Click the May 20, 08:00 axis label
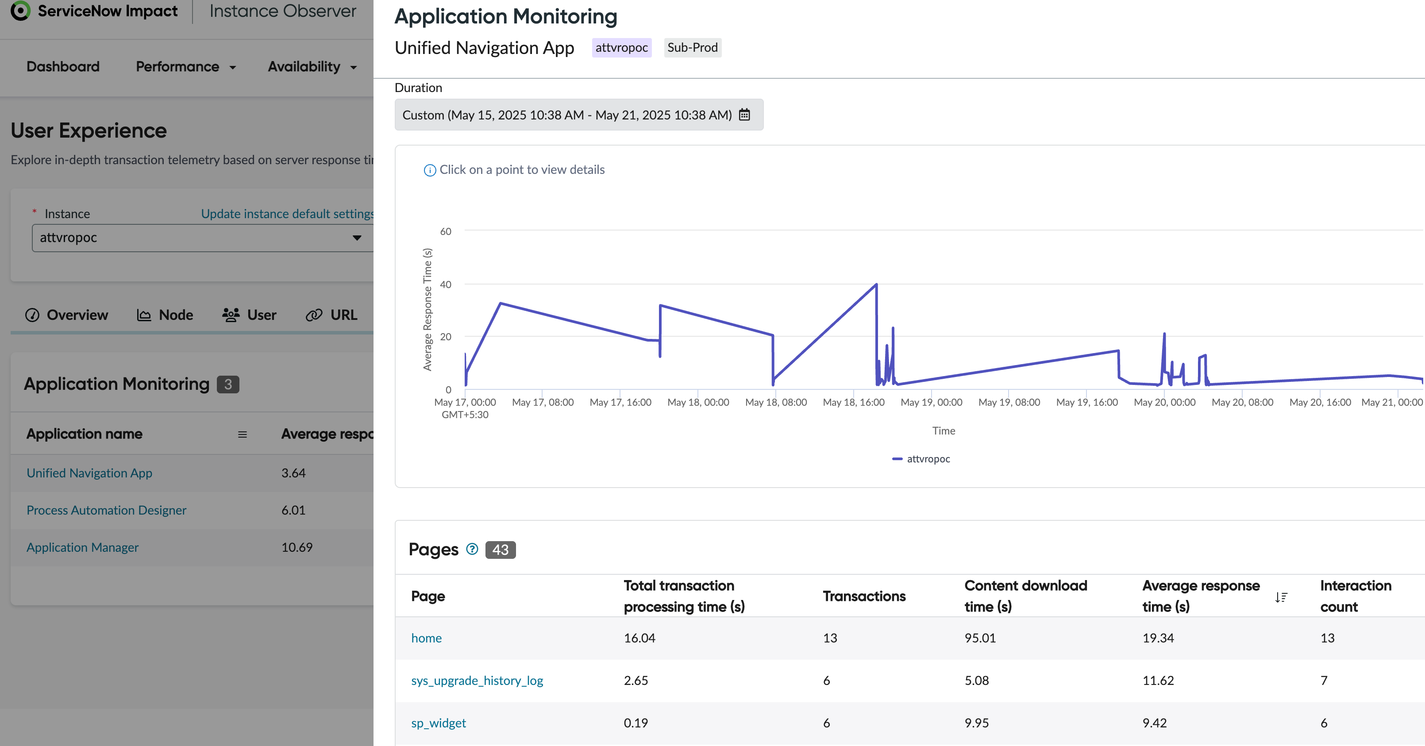This screenshot has height=746, width=1425. click(x=1243, y=403)
